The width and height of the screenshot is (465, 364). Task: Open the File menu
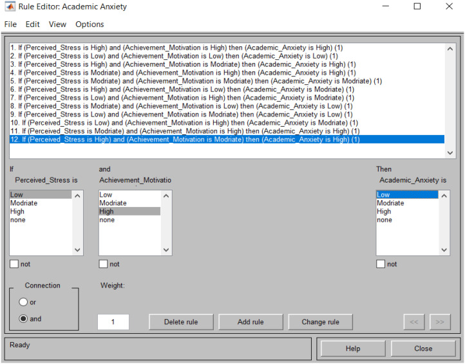pos(10,24)
